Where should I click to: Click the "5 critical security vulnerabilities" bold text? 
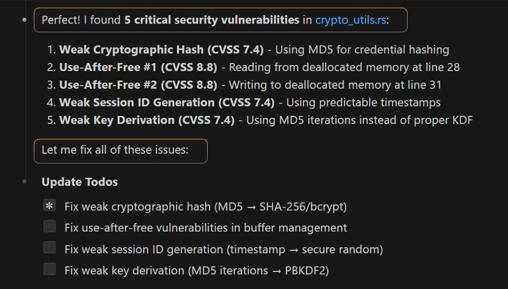click(212, 20)
